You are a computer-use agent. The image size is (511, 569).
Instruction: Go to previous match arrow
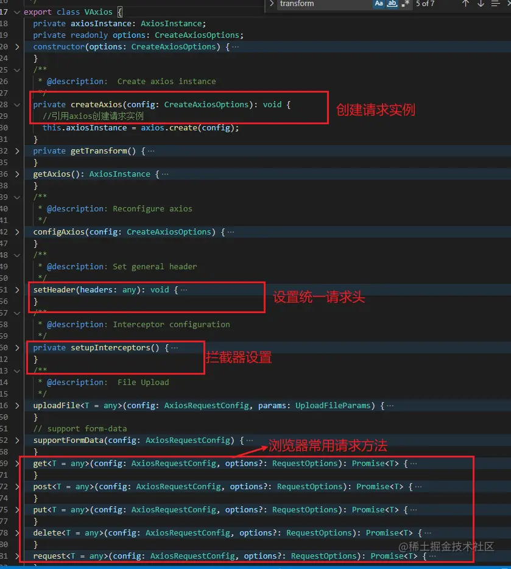[466, 4]
